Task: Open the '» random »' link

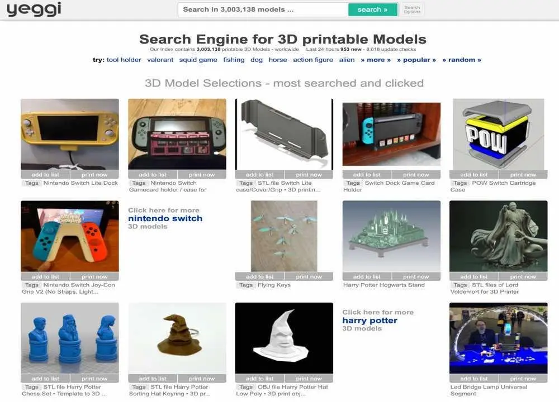Action: [462, 60]
